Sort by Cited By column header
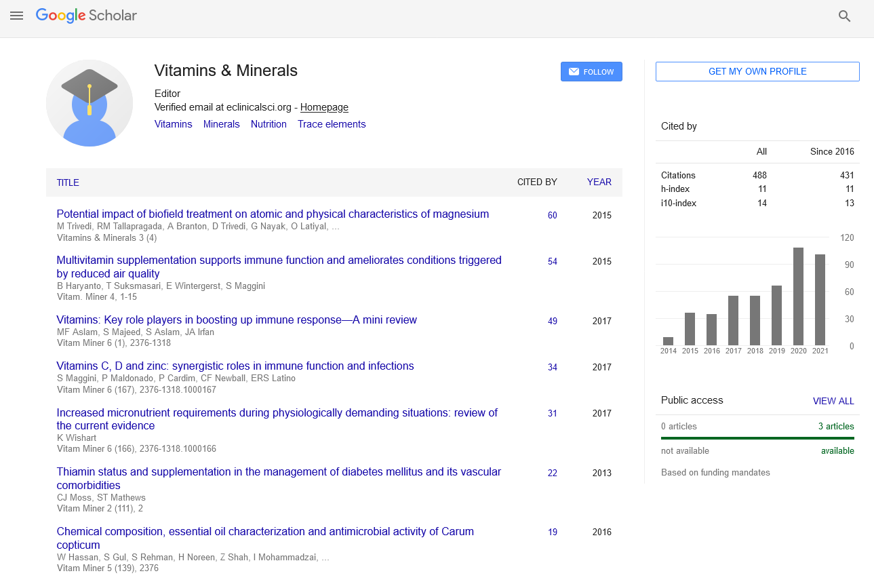Viewport: 874px width, 582px height. (537, 182)
